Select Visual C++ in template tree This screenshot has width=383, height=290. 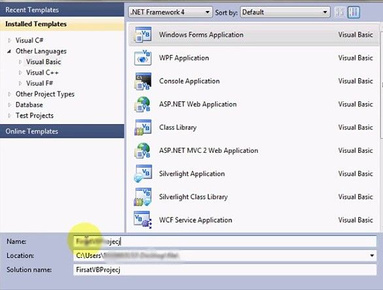coord(42,72)
